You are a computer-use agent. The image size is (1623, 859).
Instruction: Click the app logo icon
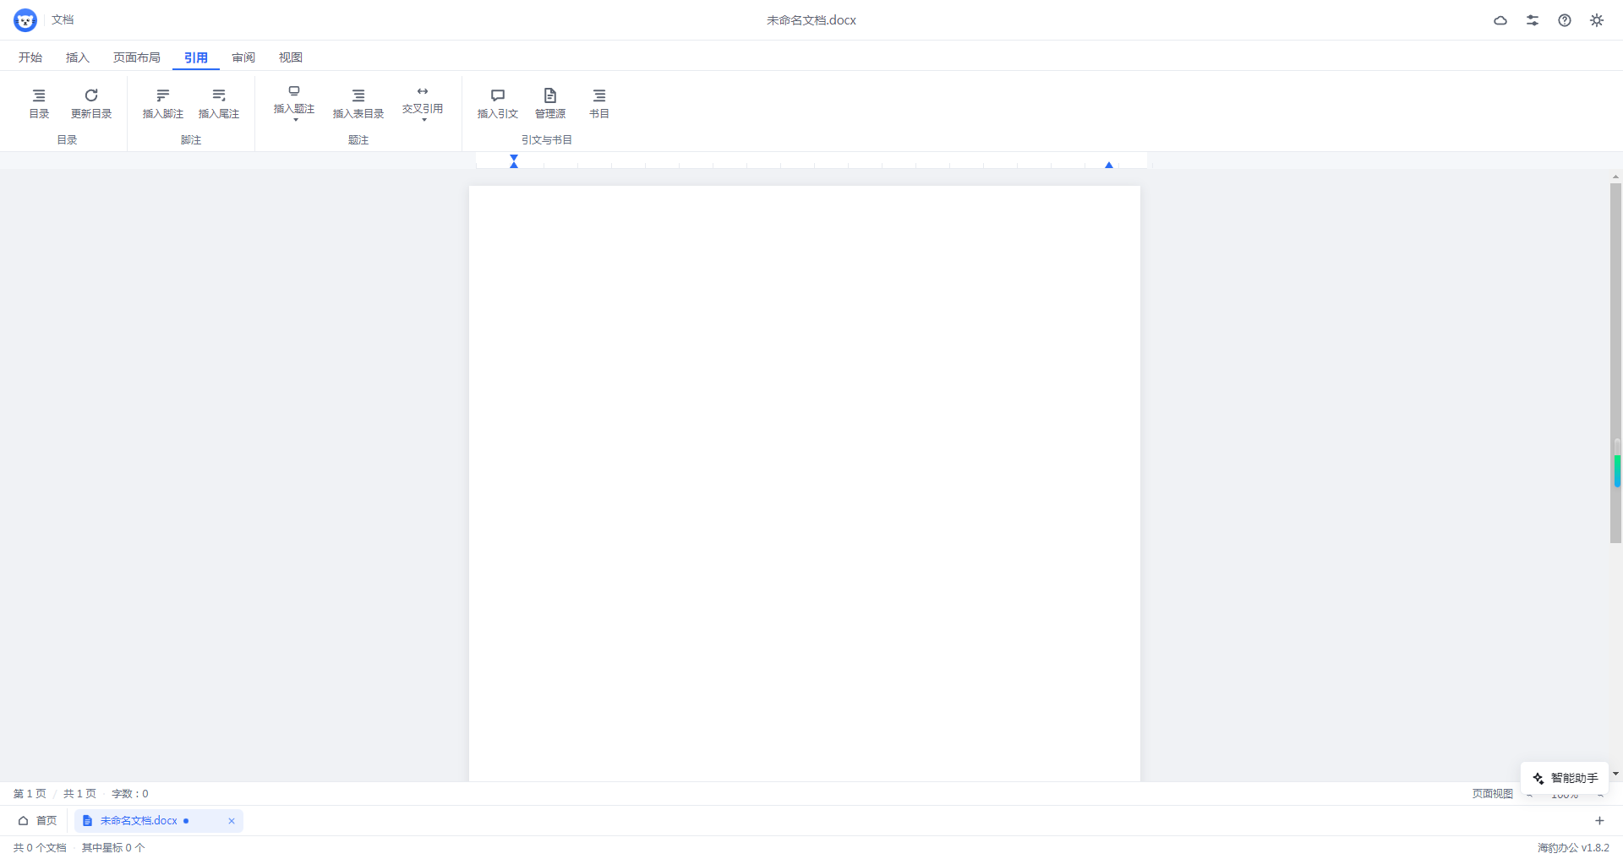click(x=25, y=20)
